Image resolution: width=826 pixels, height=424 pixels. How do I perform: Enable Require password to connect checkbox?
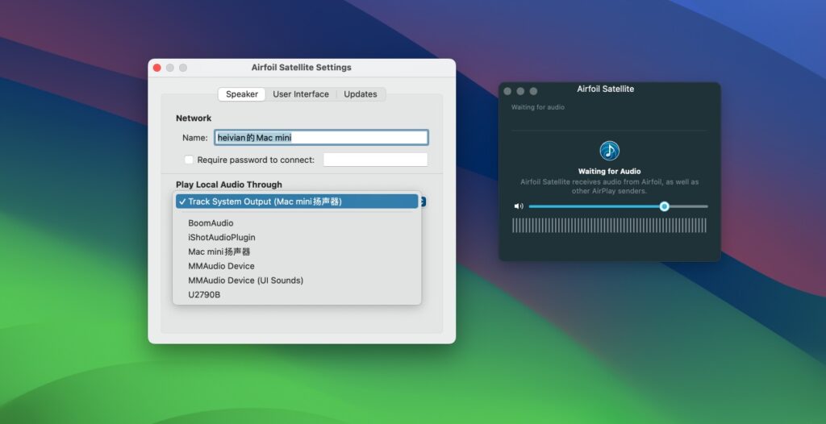pos(189,160)
